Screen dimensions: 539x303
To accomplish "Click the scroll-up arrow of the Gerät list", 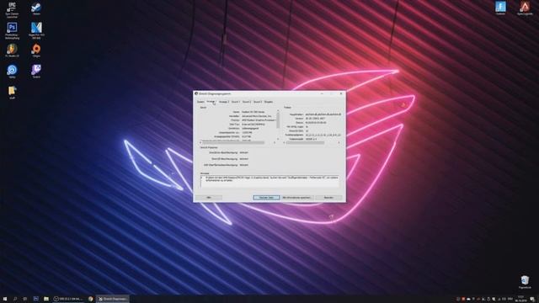I will pyautogui.click(x=278, y=111).
